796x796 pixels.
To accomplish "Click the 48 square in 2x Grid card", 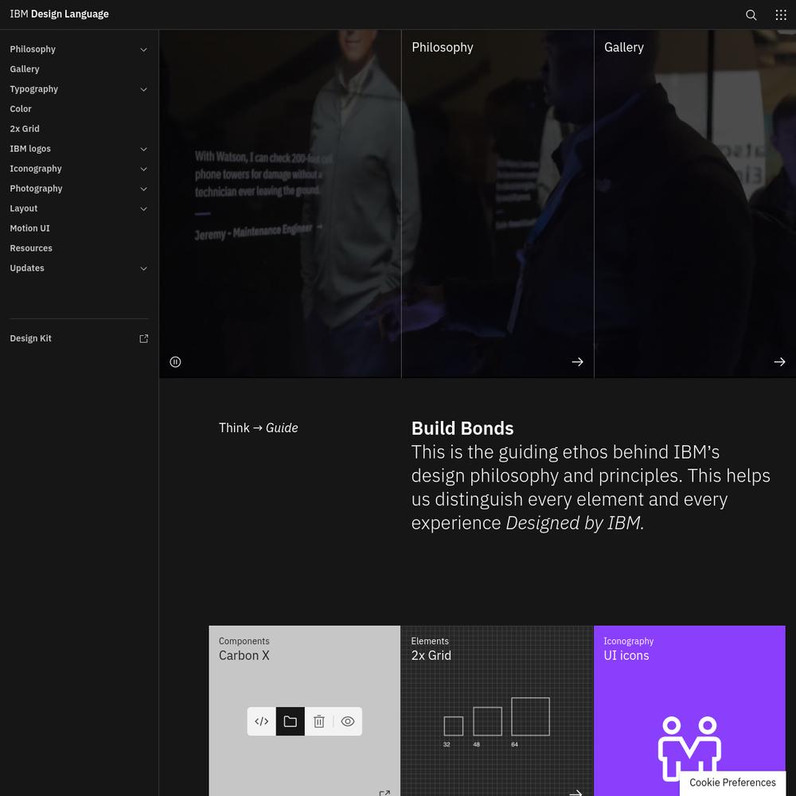I will [x=487, y=721].
